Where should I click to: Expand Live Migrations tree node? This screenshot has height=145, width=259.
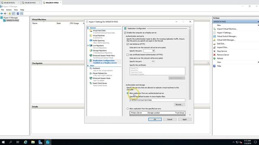pyautogui.click(x=88, y=46)
